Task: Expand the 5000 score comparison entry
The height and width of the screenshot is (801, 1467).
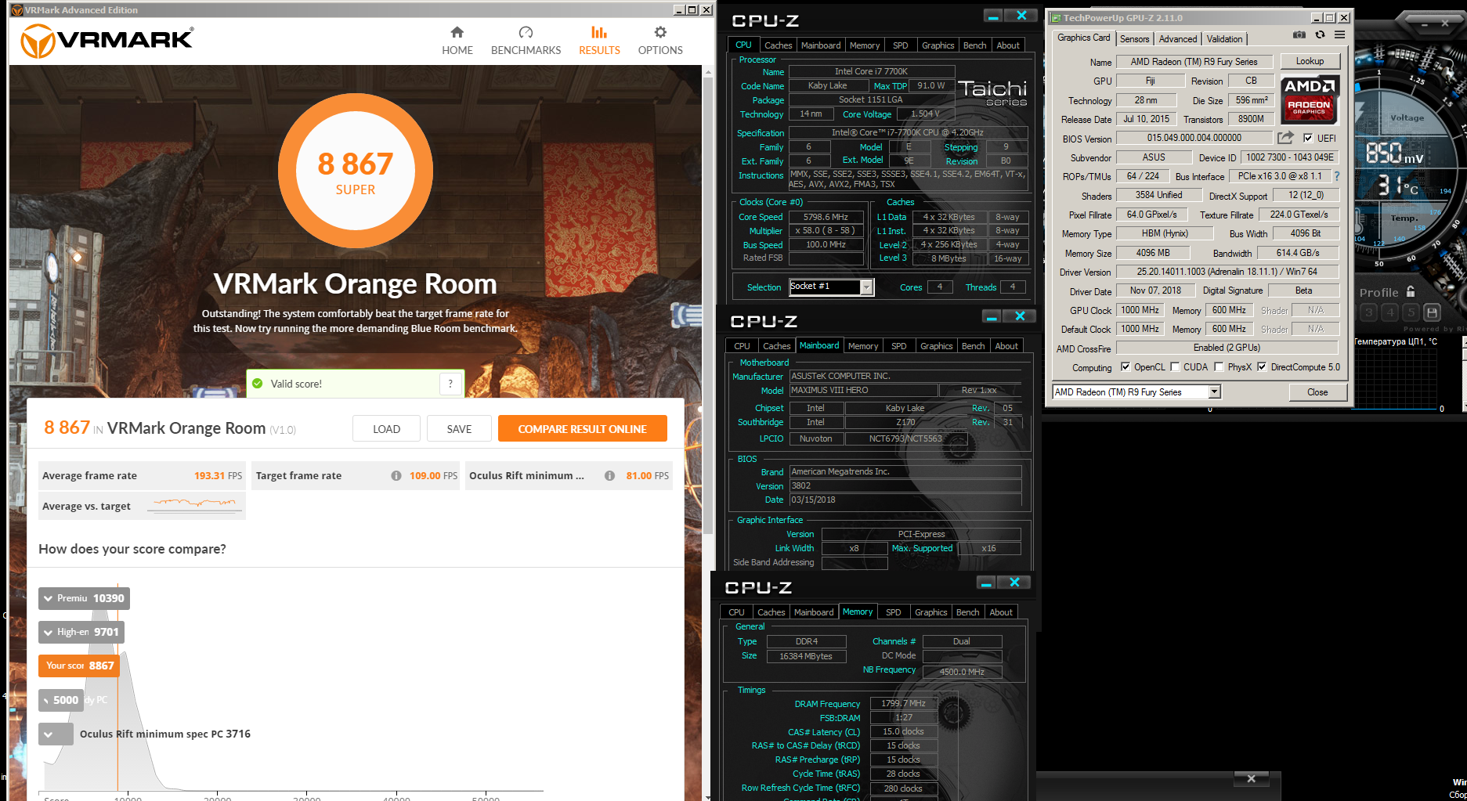Action: tap(61, 700)
